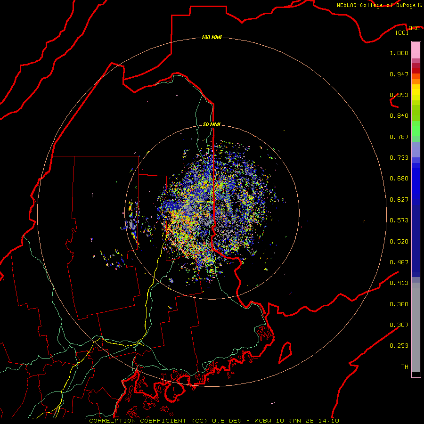Click the TH threshold label

tap(405, 367)
